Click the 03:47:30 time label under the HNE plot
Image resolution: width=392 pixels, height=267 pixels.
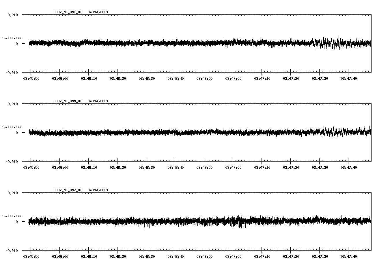pyautogui.click(x=320, y=79)
